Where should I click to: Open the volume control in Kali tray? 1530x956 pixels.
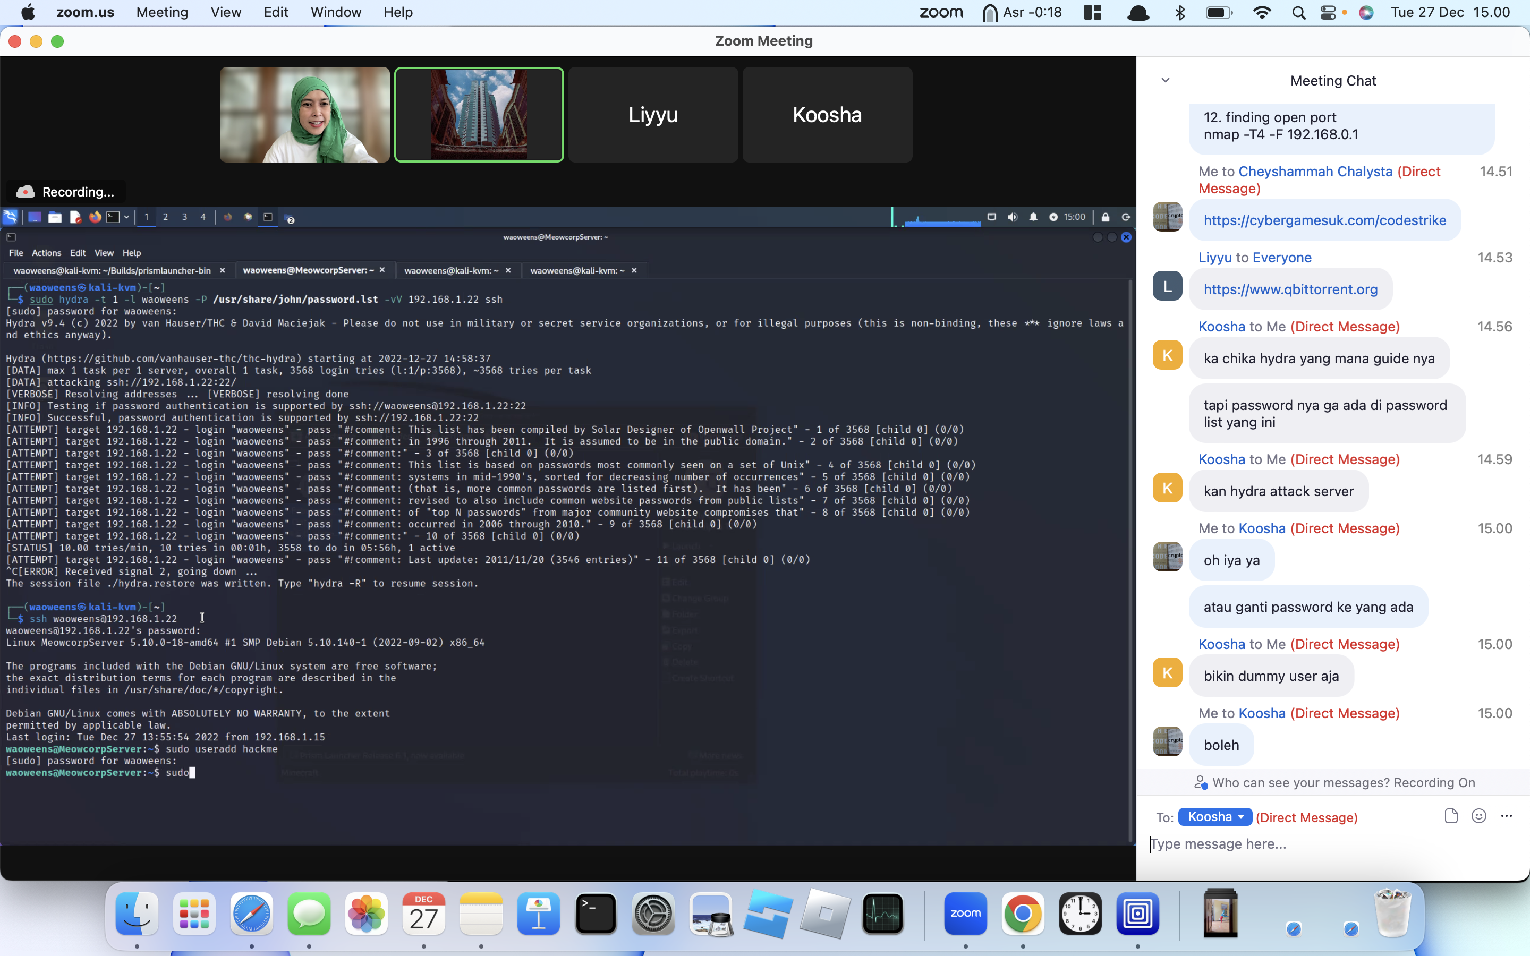(x=1012, y=217)
